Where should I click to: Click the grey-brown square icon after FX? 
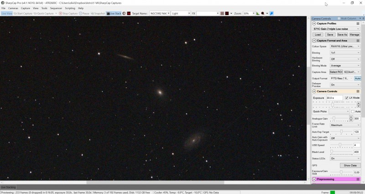(x=222, y=14)
